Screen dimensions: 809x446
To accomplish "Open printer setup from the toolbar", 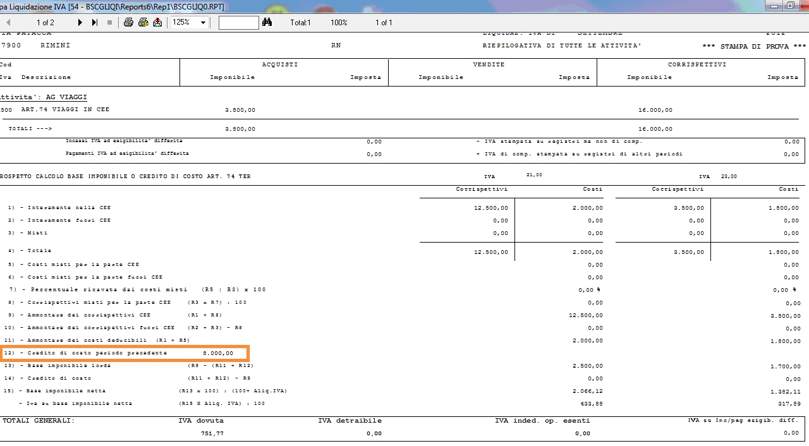I will click(x=143, y=23).
